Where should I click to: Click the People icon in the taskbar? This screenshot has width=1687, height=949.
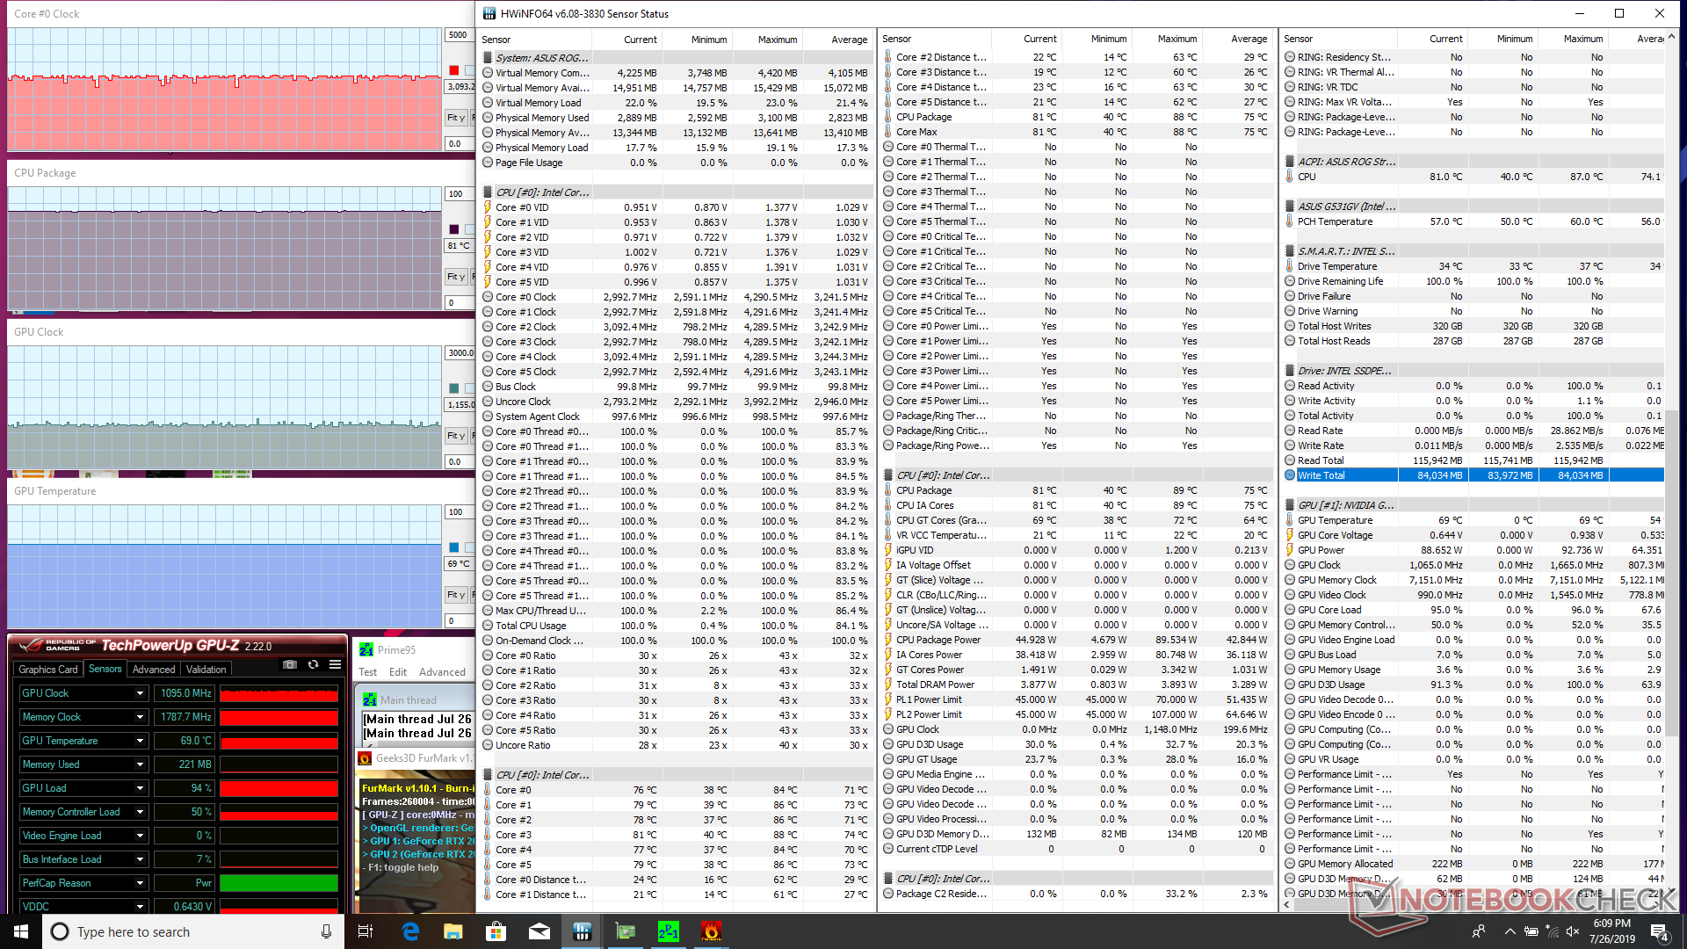click(1479, 931)
